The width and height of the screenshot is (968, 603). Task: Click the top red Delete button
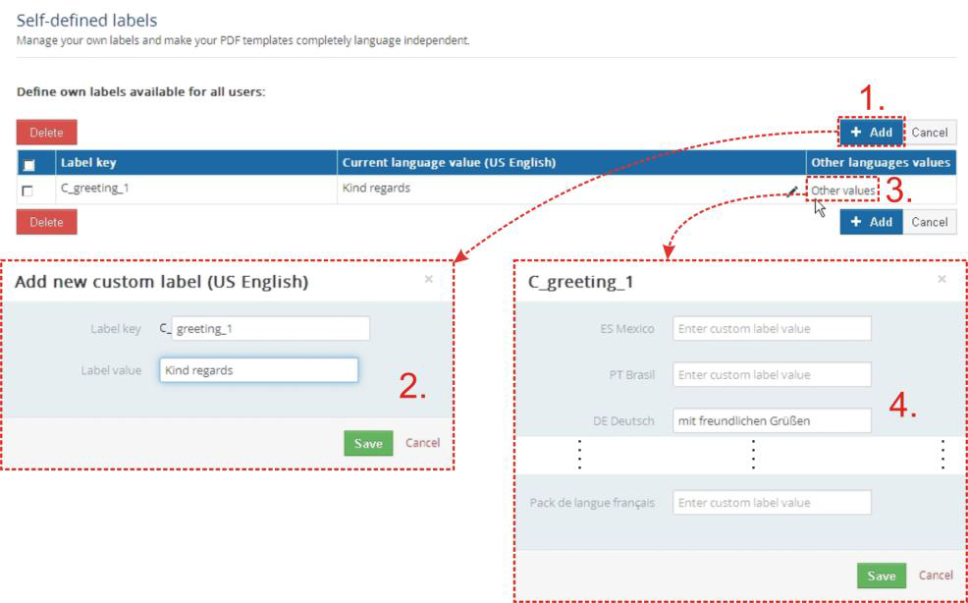(47, 133)
